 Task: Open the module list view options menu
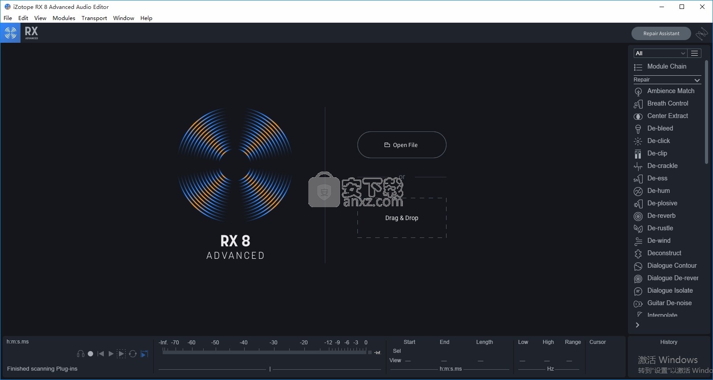694,53
